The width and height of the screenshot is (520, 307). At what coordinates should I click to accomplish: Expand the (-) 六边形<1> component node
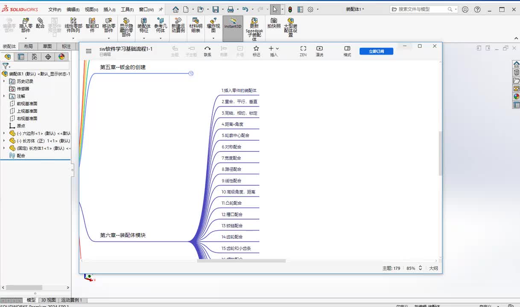pos(4,133)
